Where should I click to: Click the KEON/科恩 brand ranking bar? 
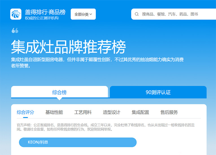point(78,142)
